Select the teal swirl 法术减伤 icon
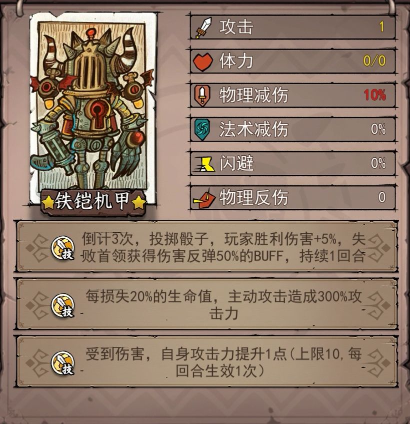410x424 pixels. pyautogui.click(x=202, y=130)
